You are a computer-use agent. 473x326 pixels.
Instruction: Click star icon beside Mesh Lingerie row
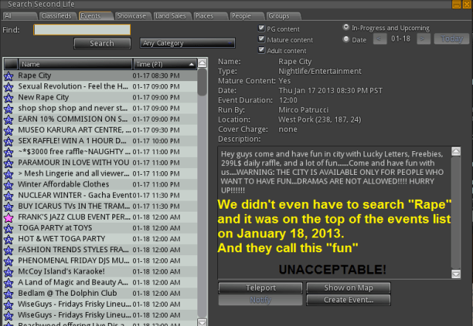point(8,173)
